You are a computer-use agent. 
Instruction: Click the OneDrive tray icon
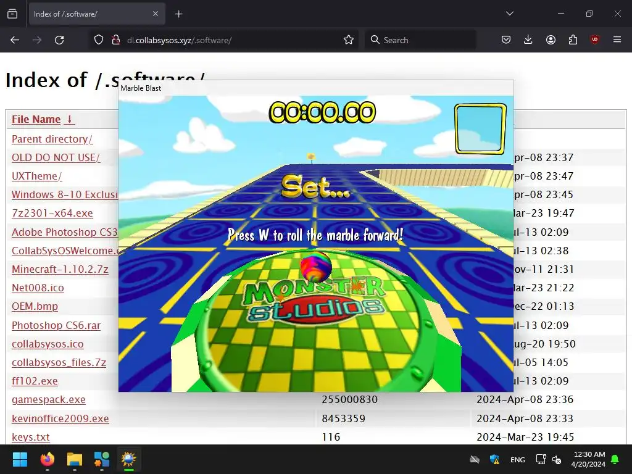(x=475, y=459)
